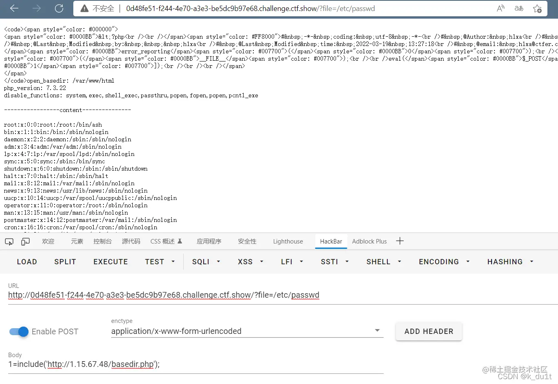Screen dimensions: 558x384
Task: Click the translate page icon
Action: tap(519, 9)
